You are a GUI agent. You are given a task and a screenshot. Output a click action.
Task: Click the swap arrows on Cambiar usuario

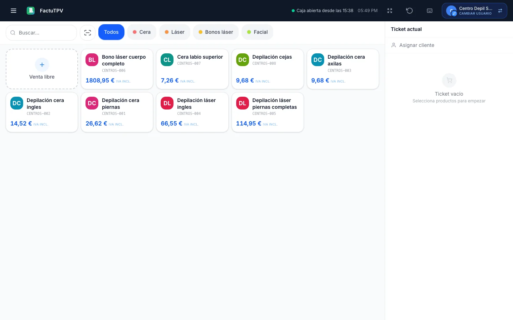(x=500, y=11)
